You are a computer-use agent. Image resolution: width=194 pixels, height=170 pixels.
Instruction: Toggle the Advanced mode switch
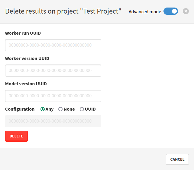[171, 11]
